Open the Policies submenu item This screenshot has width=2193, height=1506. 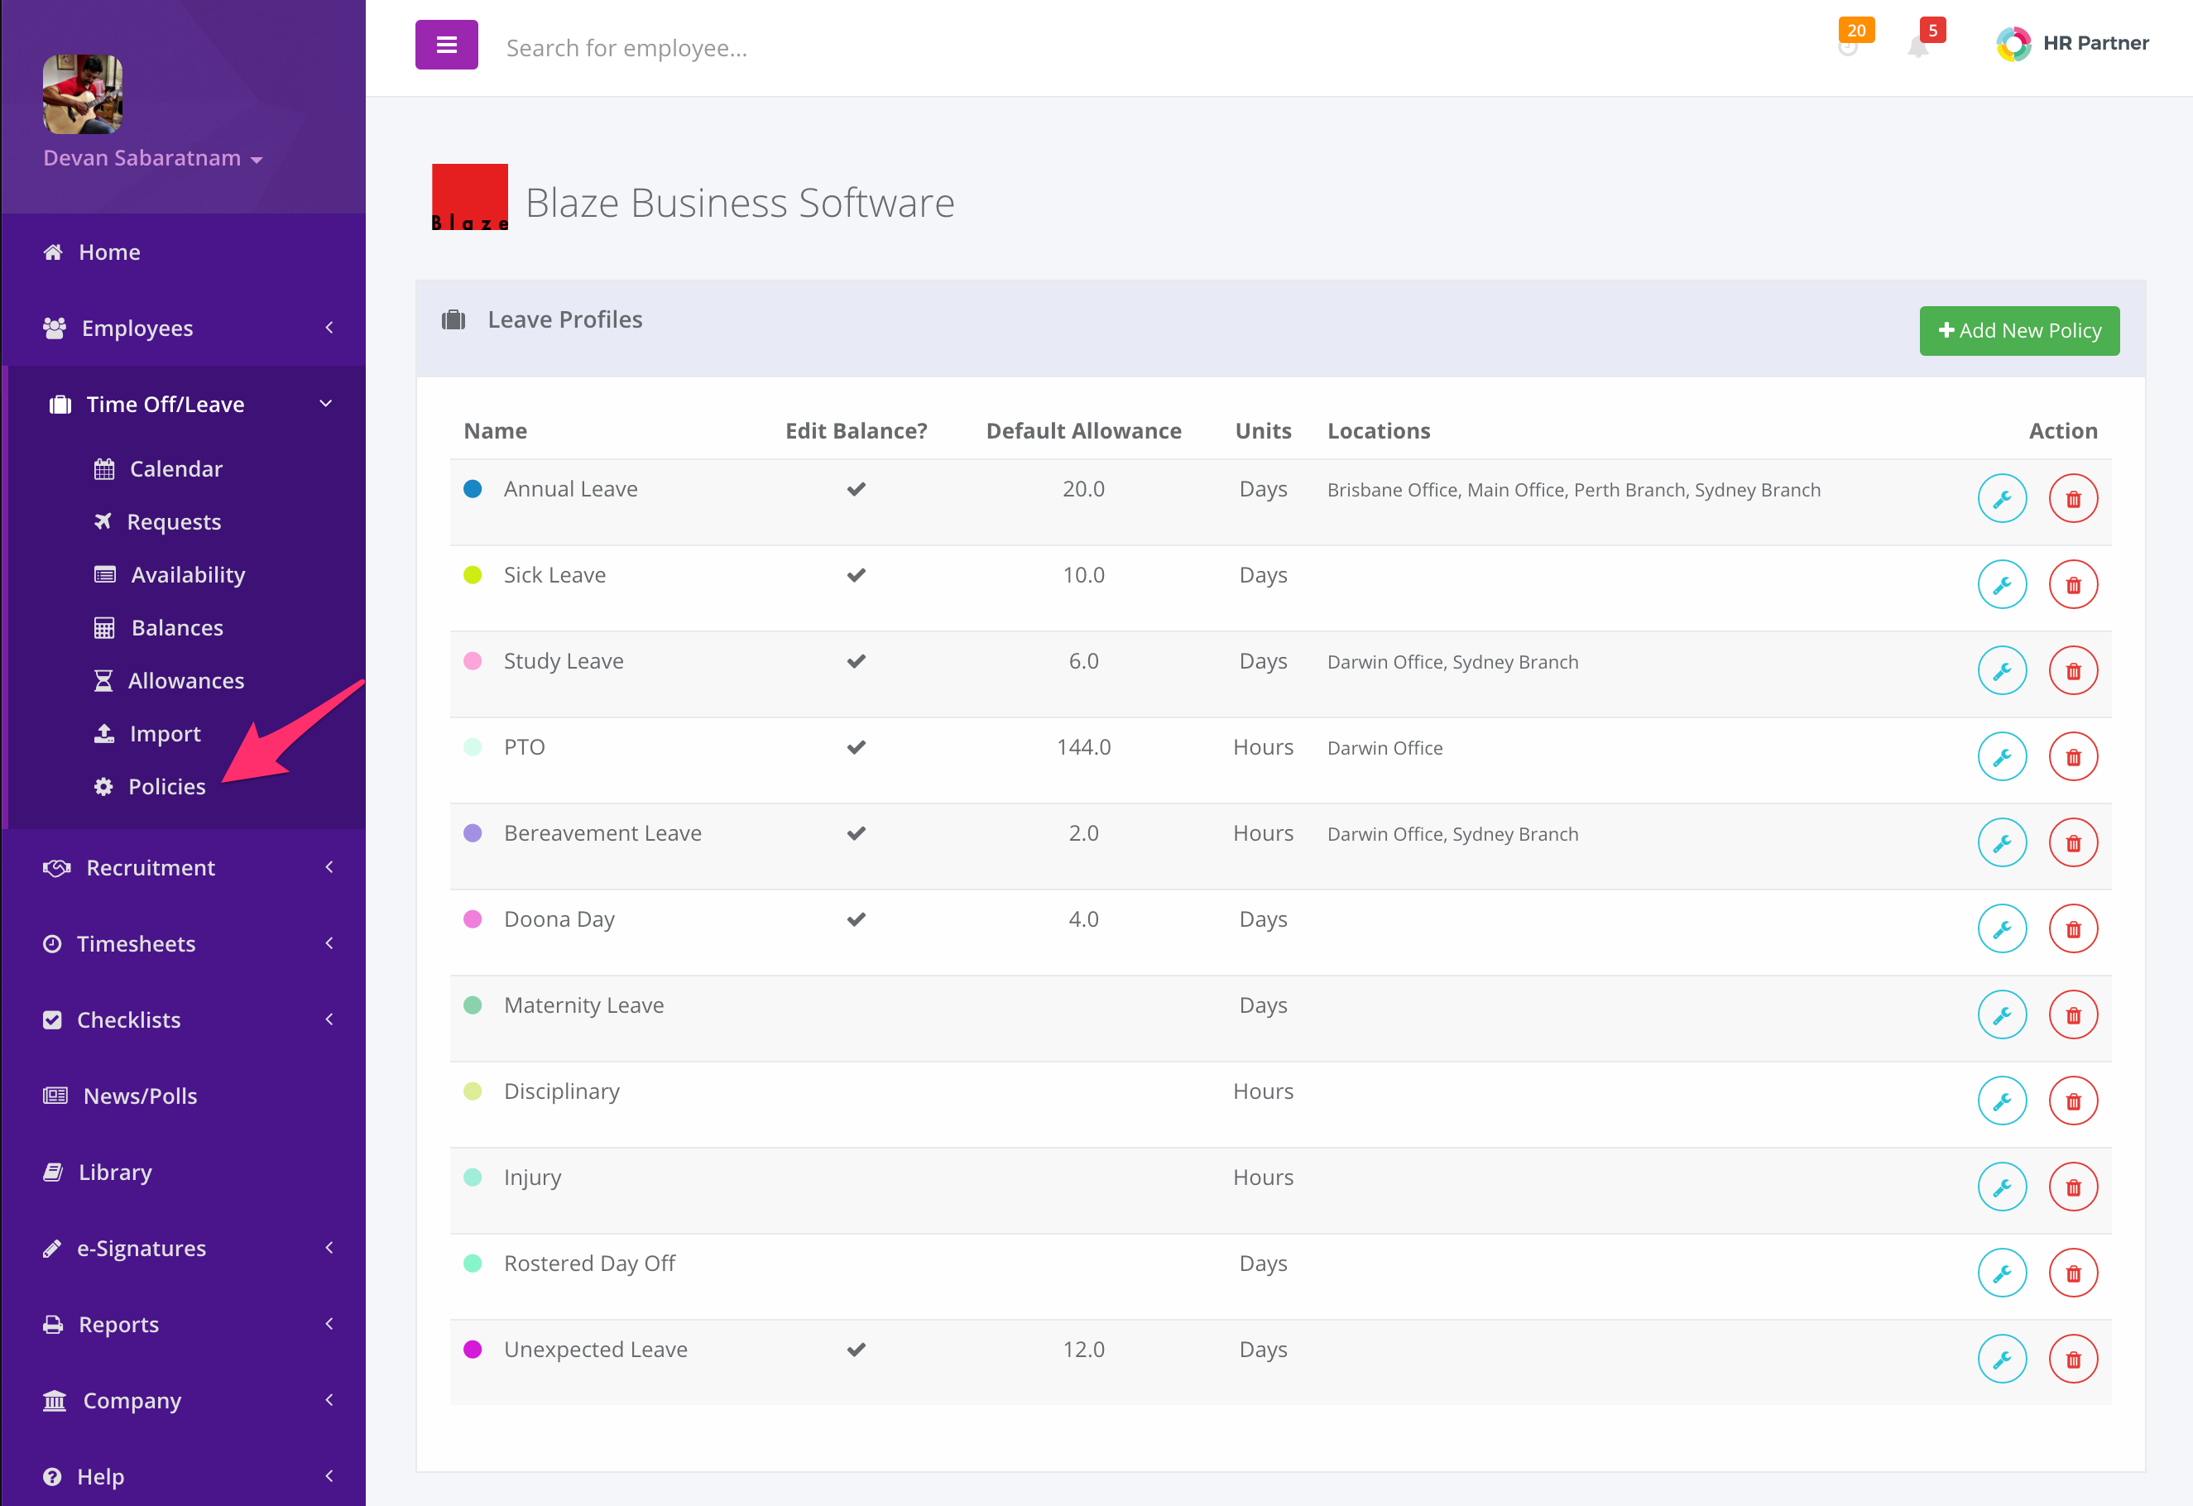point(149,786)
